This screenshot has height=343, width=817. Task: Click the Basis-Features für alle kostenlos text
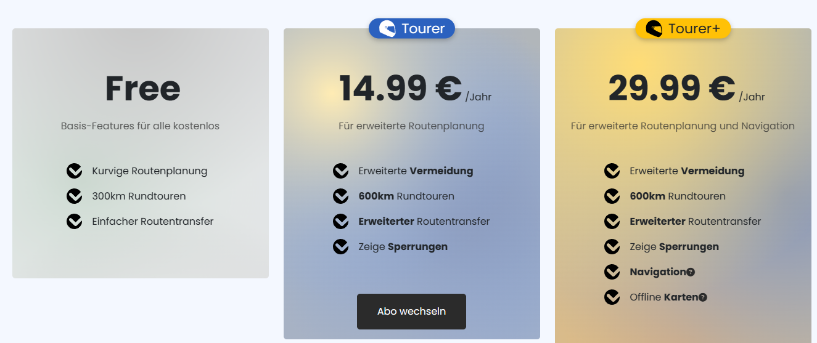coord(140,126)
